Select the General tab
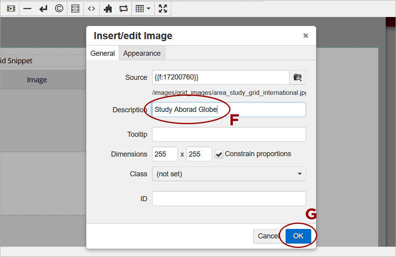Screen dimensions: 396x257 coord(103,53)
